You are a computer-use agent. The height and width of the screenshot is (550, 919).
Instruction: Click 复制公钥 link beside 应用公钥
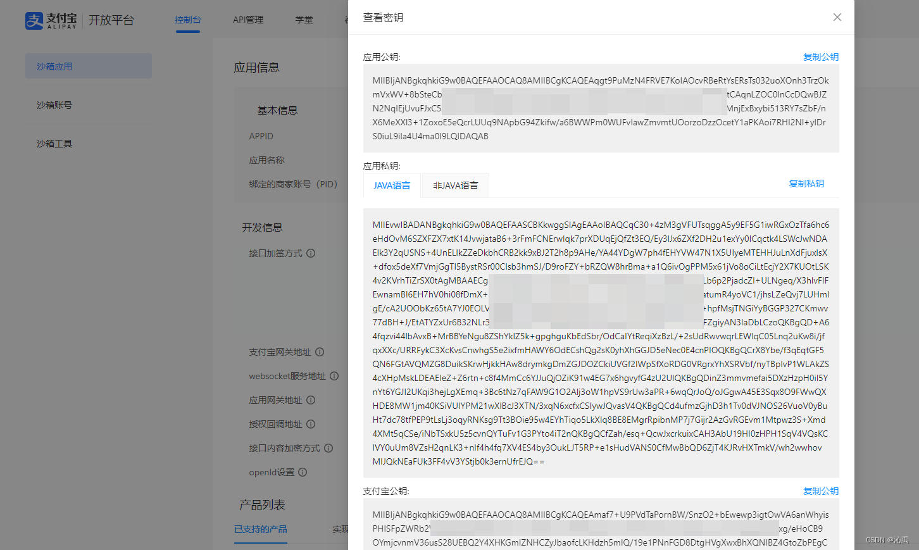[x=821, y=57]
